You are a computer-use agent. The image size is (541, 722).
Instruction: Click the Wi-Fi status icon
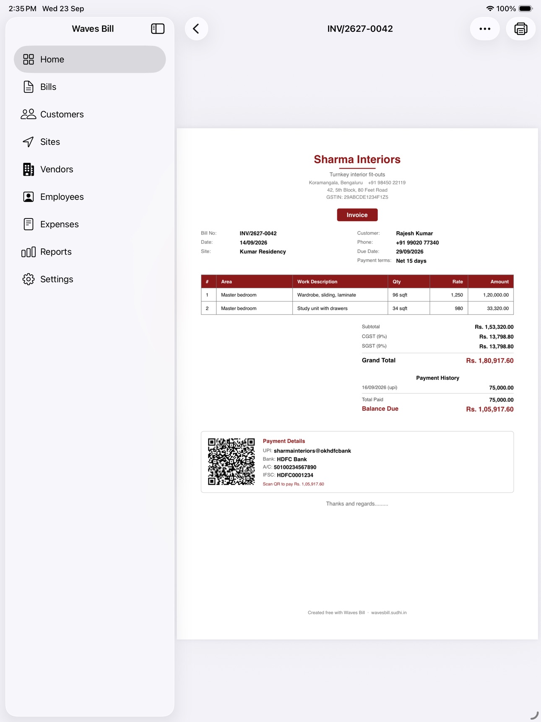click(490, 8)
